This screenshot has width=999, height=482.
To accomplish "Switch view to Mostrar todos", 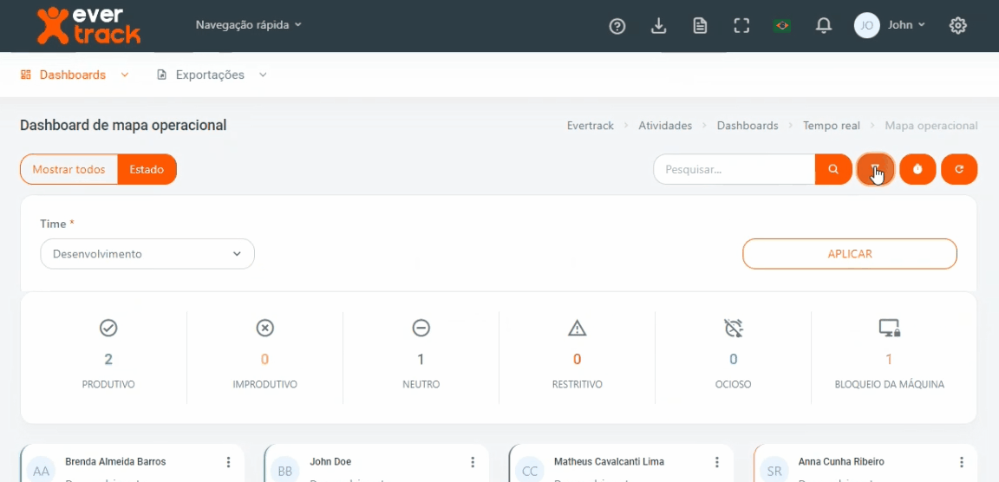I will 69,169.
